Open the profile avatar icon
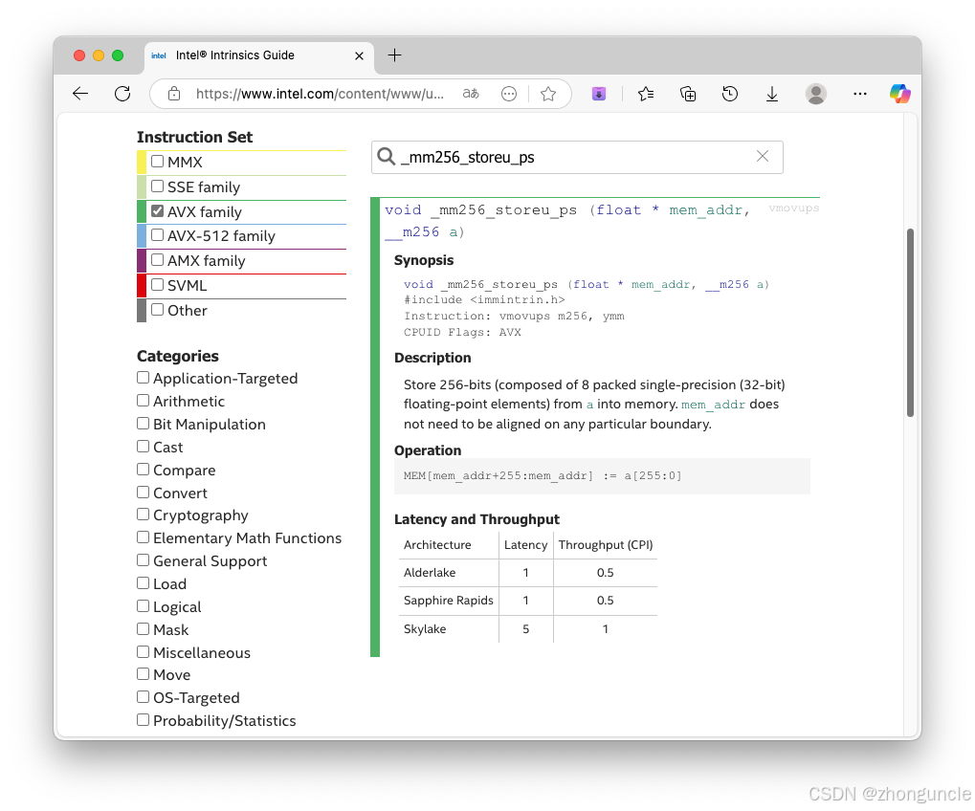975x811 pixels. tap(814, 94)
